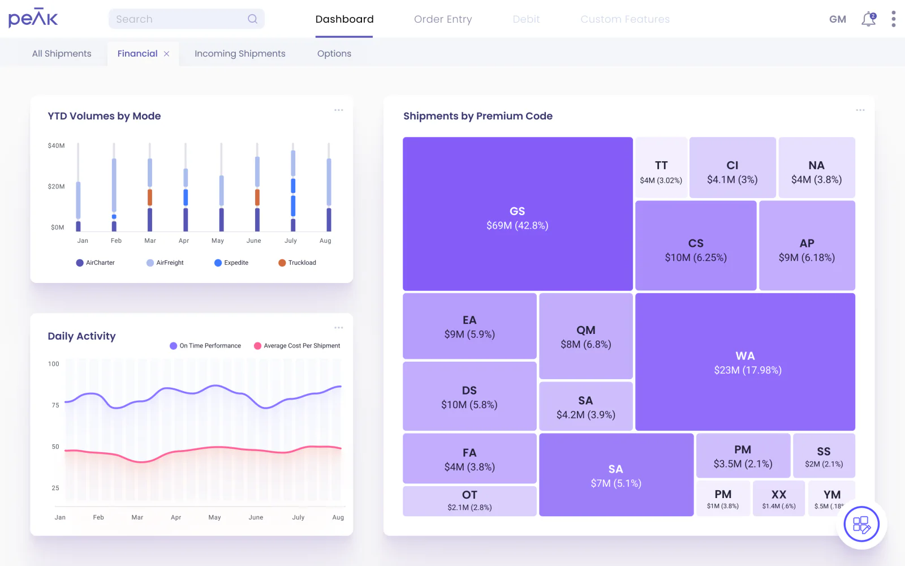Select the CI $4.1M treemap tile
This screenshot has width=905, height=566.
tap(732, 168)
